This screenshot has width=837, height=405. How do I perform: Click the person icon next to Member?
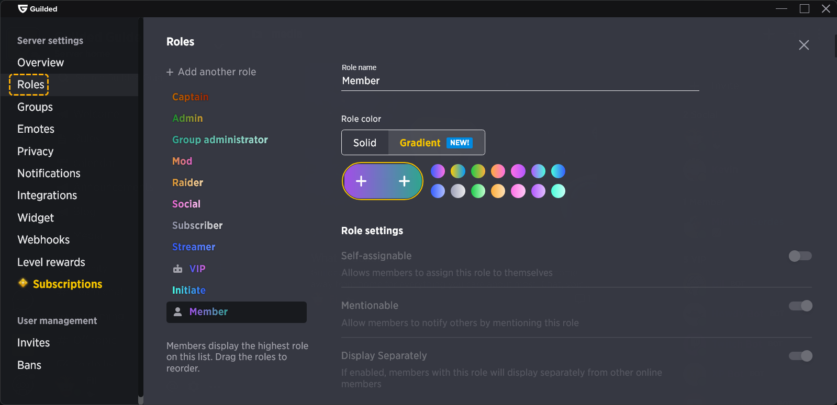point(178,311)
